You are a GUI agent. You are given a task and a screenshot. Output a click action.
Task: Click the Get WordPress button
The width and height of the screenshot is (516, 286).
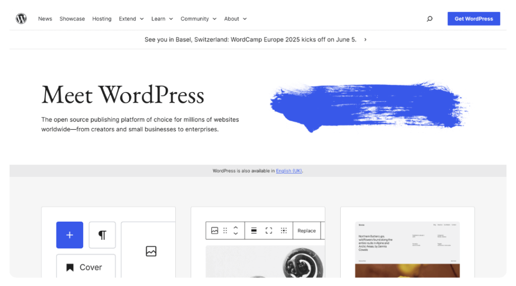click(x=474, y=19)
